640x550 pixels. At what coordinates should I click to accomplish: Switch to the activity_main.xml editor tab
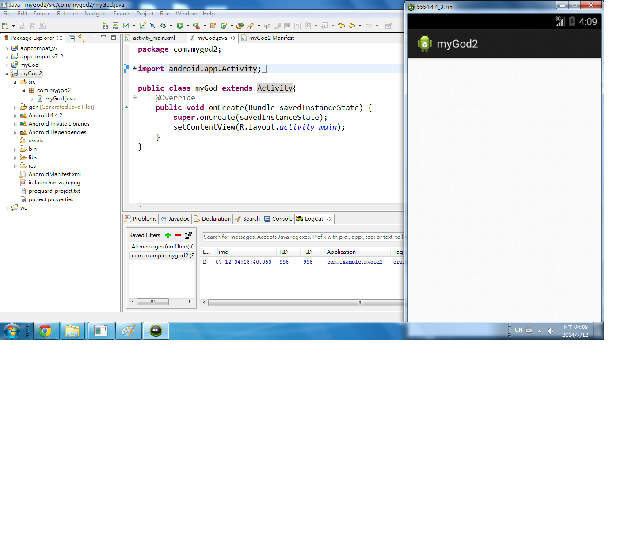[154, 38]
